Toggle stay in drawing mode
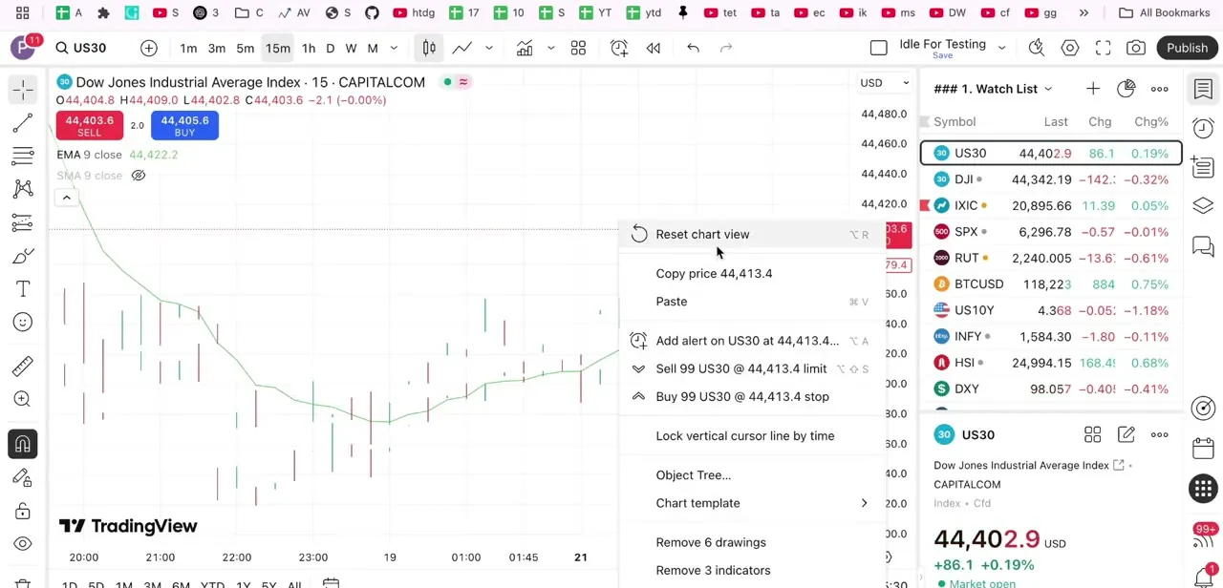The image size is (1223, 588). pos(23,477)
